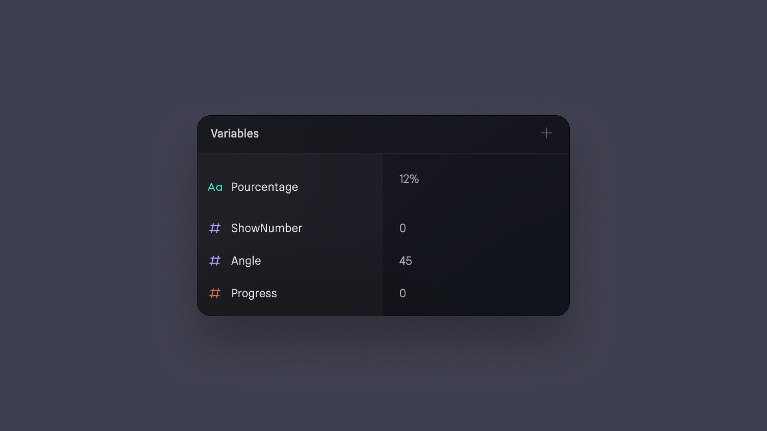The width and height of the screenshot is (767, 431).
Task: Select the Angle variable name
Action: pyautogui.click(x=246, y=261)
